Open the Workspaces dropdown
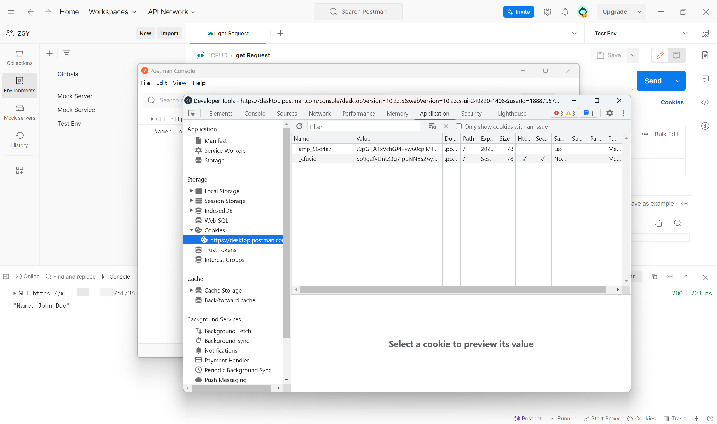This screenshot has width=717, height=424. pyautogui.click(x=113, y=12)
